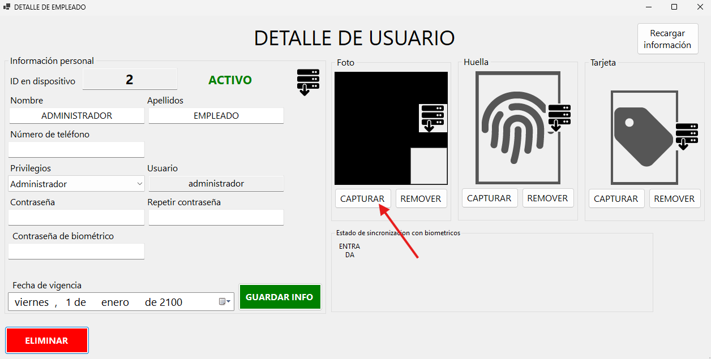Focus the Contraseña de biométrico field
This screenshot has width=711, height=359.
click(x=76, y=252)
